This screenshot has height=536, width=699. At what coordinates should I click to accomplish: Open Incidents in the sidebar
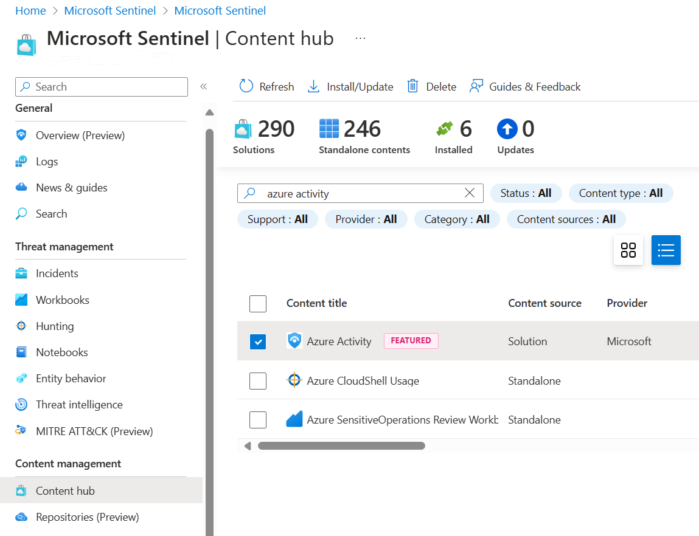(57, 273)
